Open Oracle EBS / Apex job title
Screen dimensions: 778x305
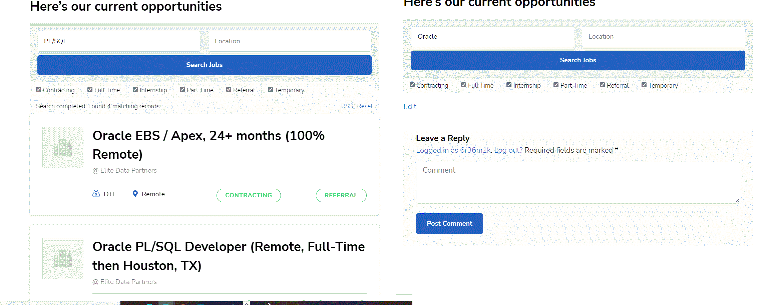[209, 145]
